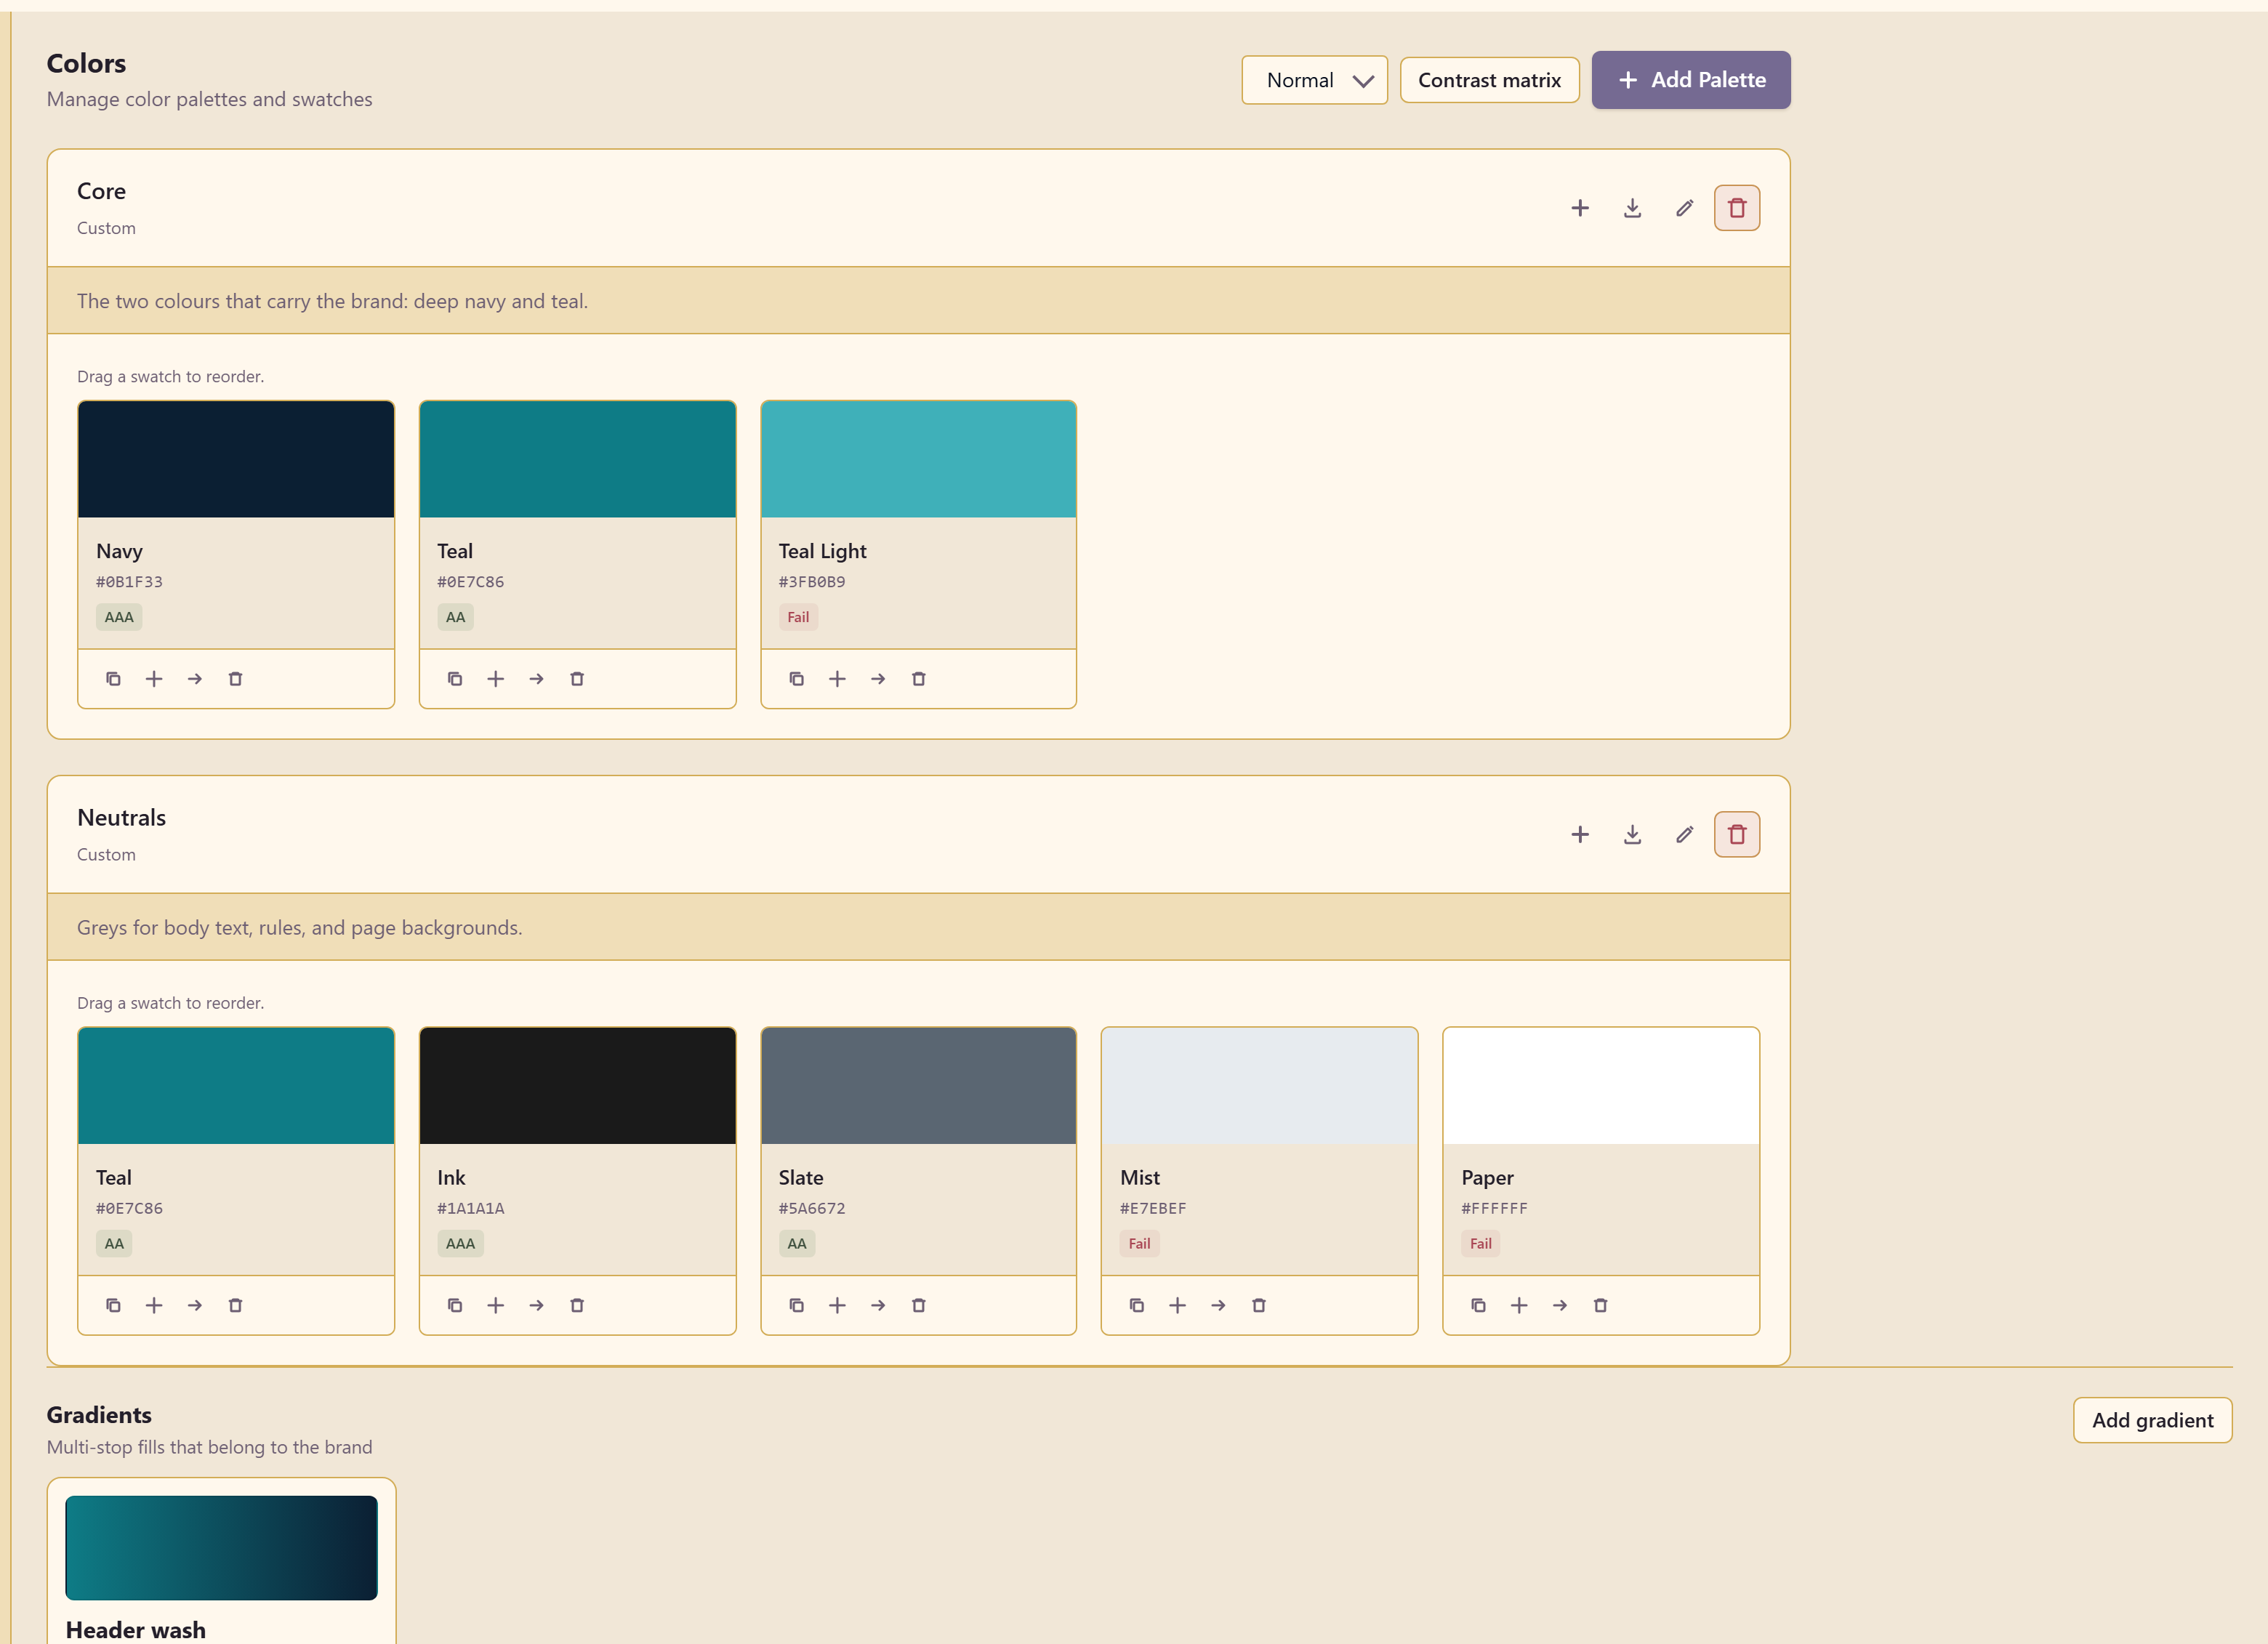Download the Neutrals palette
Viewport: 2268px width, 1644px height.
pyautogui.click(x=1632, y=834)
